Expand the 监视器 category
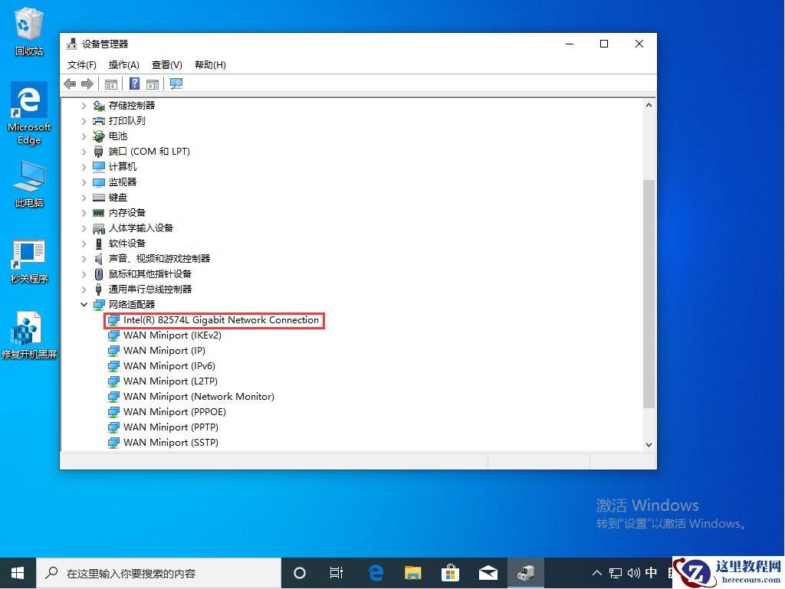The height and width of the screenshot is (589, 785). point(84,182)
